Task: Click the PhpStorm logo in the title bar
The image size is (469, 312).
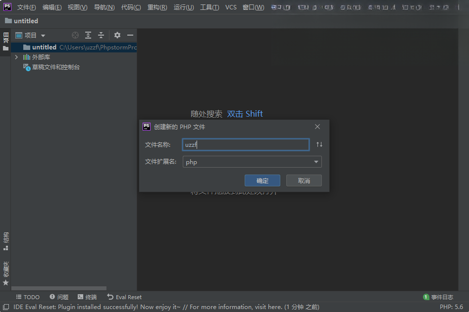Action: [7, 7]
